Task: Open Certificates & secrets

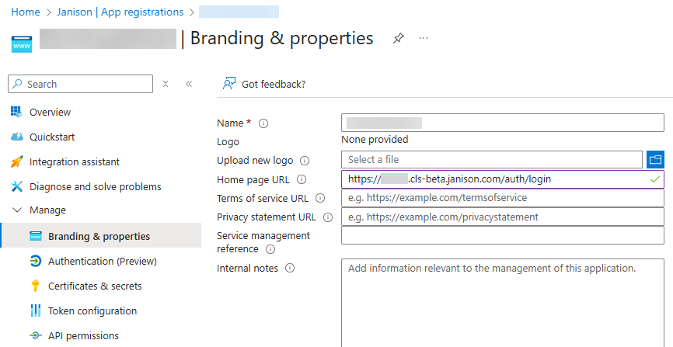Action: point(95,286)
